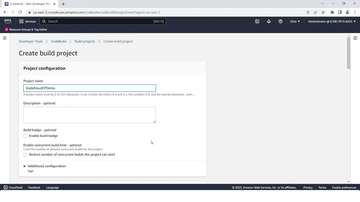Open the tab search chevron

[x=322, y=4]
